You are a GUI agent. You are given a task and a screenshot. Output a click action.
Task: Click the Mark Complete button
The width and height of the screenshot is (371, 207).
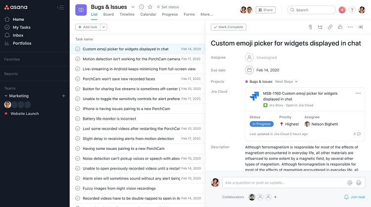(x=229, y=27)
